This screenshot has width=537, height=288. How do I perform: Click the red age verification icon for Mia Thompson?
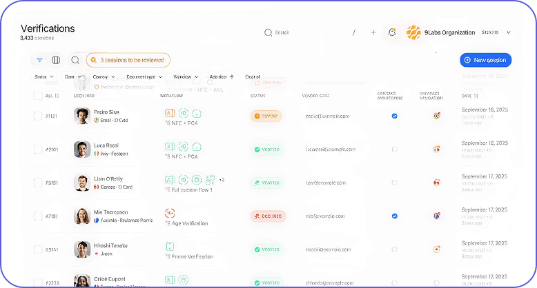(170, 213)
